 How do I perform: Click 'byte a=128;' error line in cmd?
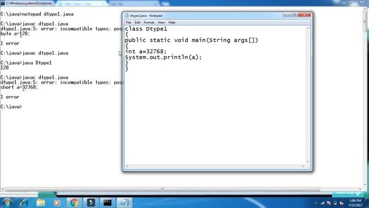coord(16,34)
